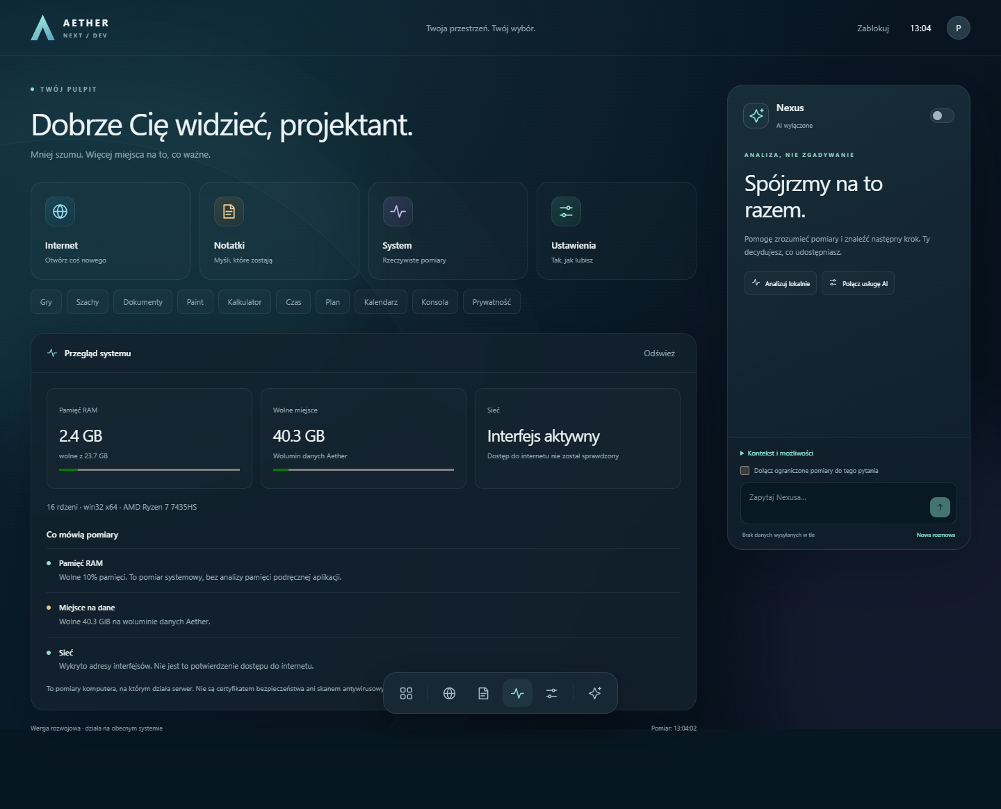This screenshot has height=809, width=1001.
Task: Open the Dokumenty shortcut
Action: tap(143, 302)
